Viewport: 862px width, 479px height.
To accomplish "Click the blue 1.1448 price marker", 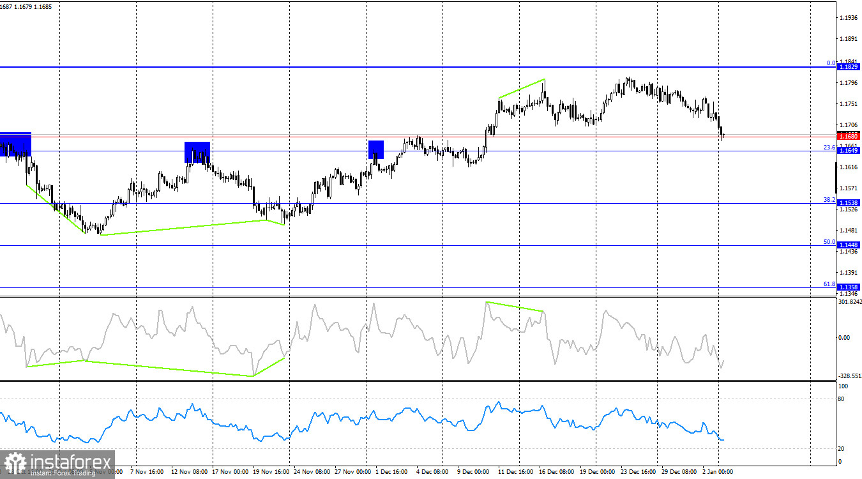I will click(x=850, y=243).
